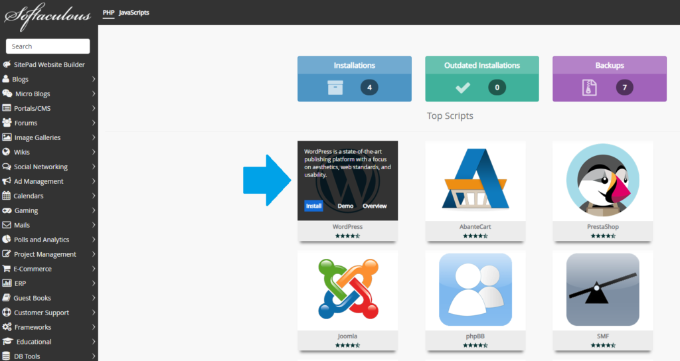Screen dimensions: 680x361
Task: Click the DB Tools database icon
Action: [x=6, y=356]
